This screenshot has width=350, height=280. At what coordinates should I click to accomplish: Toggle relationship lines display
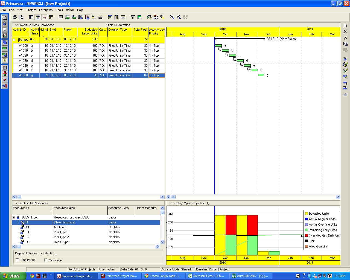click(44, 17)
